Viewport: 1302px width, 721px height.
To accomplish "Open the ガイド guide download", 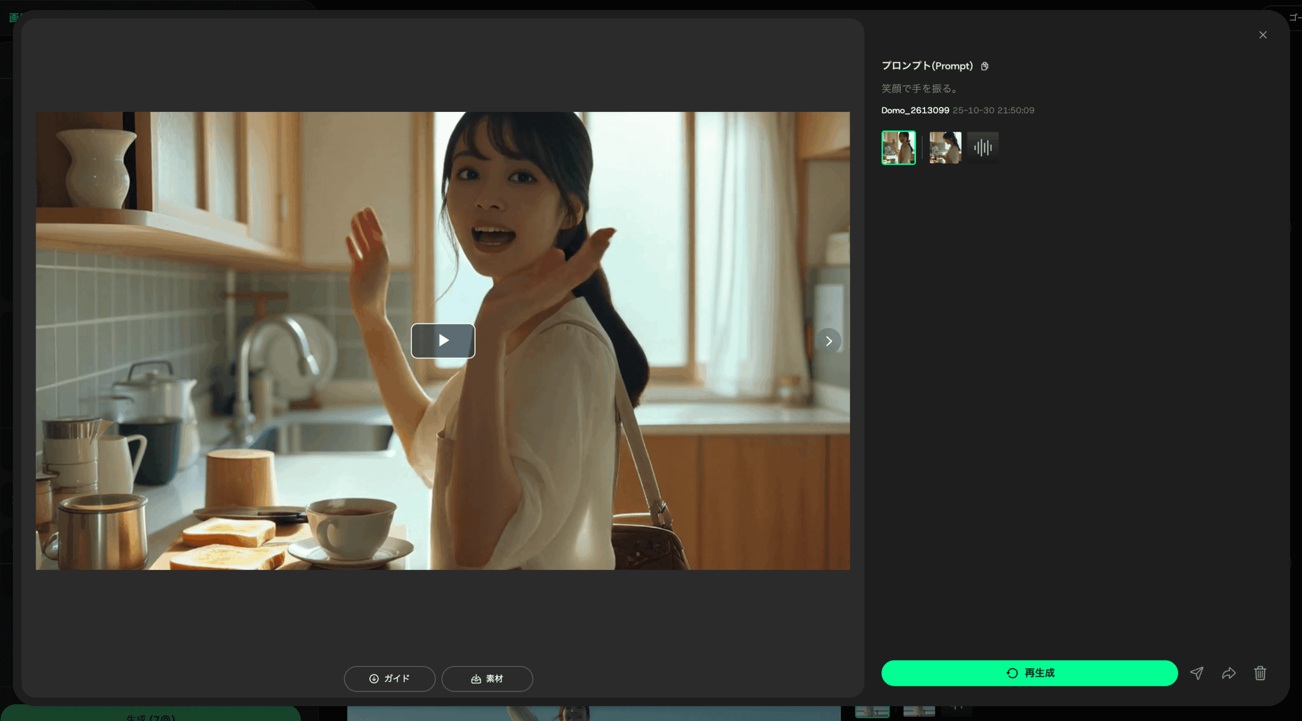I will click(x=390, y=678).
